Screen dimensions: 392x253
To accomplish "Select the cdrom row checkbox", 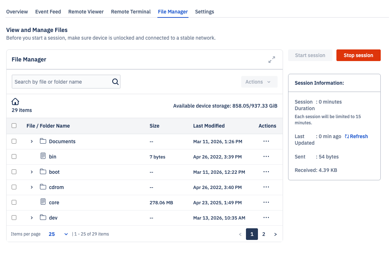I will pos(14,187).
